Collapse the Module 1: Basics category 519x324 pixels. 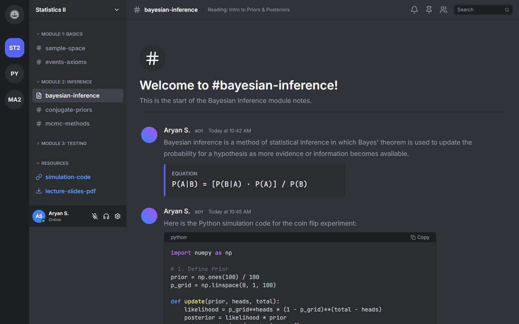[62, 34]
